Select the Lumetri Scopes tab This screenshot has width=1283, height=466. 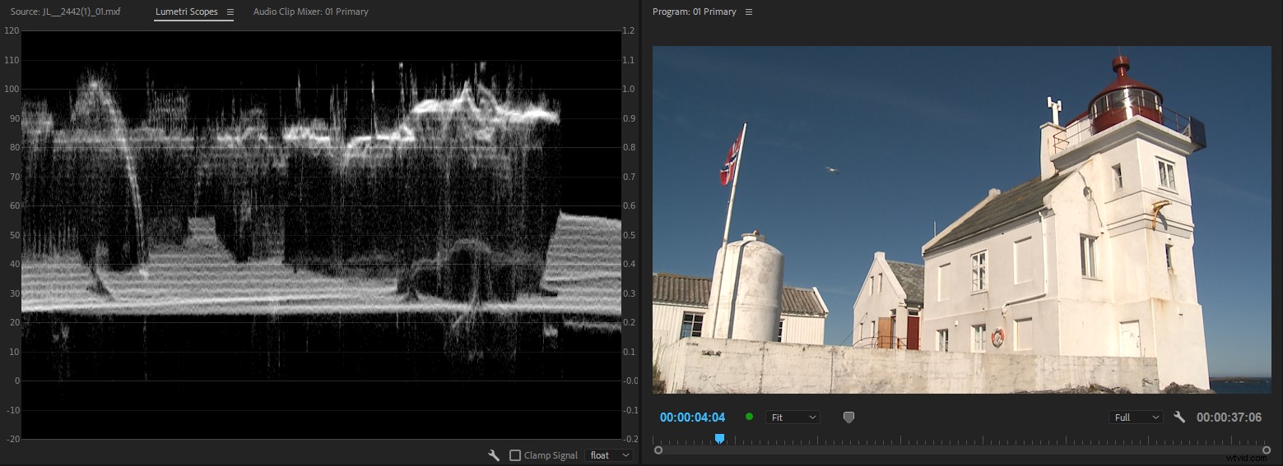[186, 12]
